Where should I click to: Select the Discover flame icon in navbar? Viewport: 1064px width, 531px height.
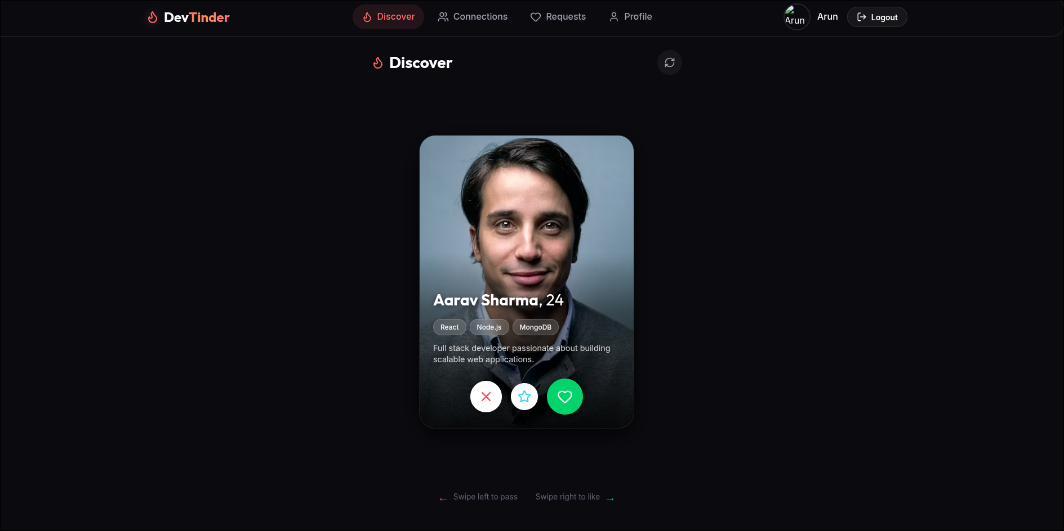point(366,17)
